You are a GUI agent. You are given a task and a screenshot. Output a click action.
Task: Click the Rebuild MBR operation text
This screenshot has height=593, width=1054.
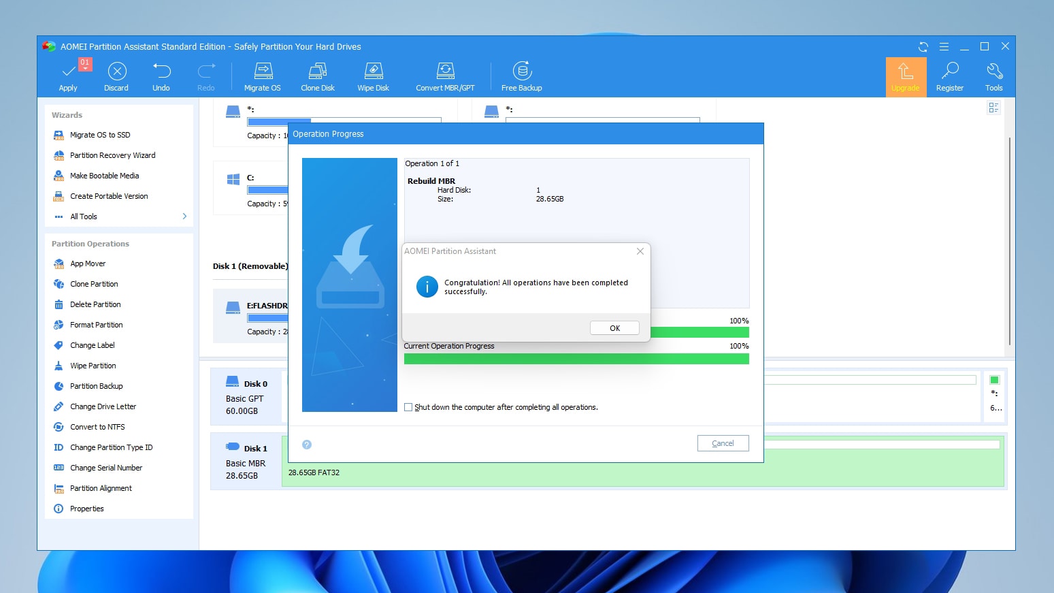click(431, 181)
